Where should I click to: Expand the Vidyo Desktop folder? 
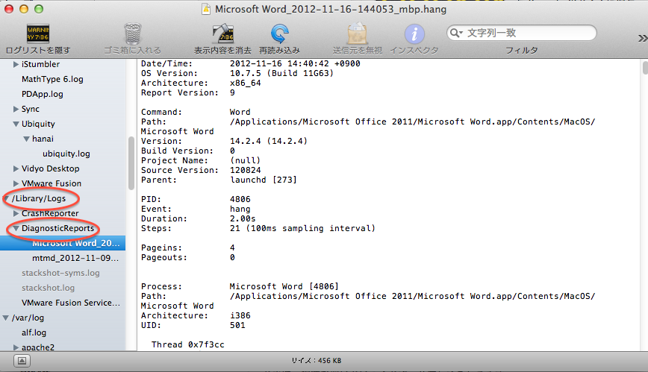pos(16,168)
